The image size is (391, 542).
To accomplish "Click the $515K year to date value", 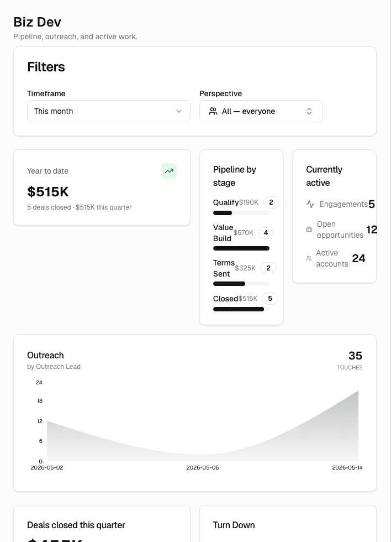I will point(48,192).
